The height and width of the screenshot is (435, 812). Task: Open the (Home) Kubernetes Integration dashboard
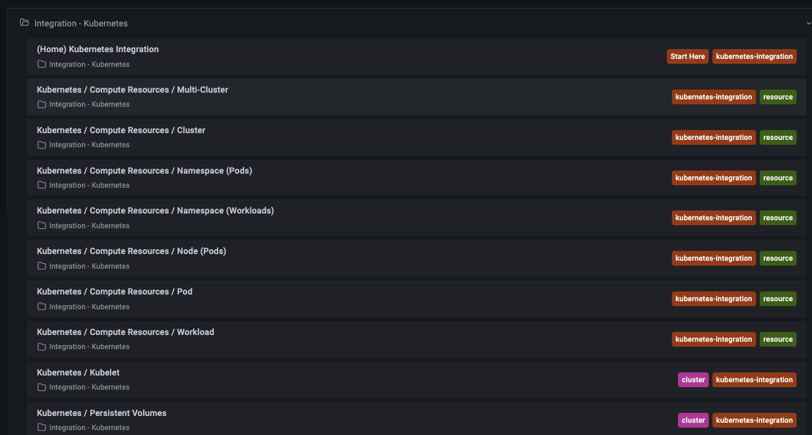[x=98, y=49]
